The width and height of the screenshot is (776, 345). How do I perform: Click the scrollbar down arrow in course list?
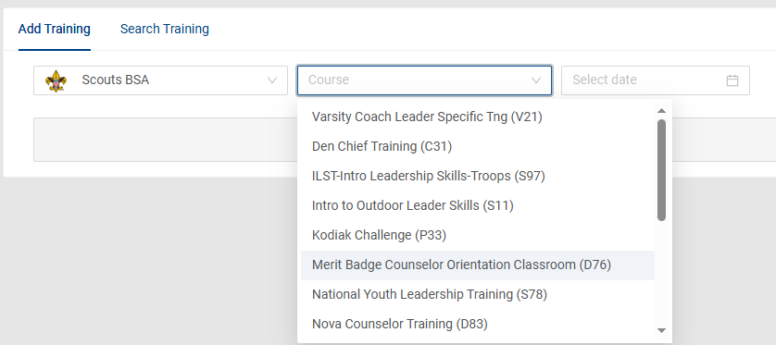point(661,330)
